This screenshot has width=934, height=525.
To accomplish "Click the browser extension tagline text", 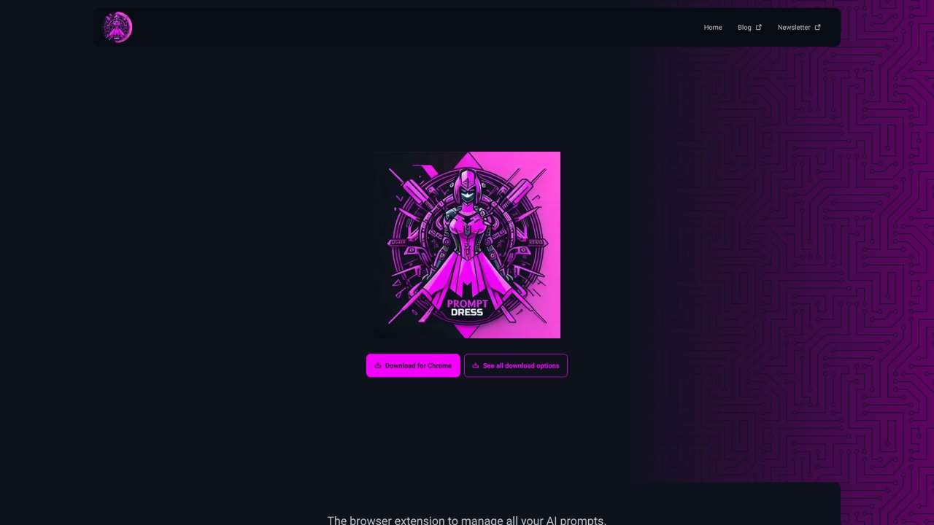I will 467,520.
